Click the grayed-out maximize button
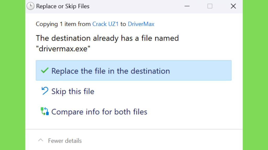This screenshot has height=150, width=268. (x=210, y=6)
